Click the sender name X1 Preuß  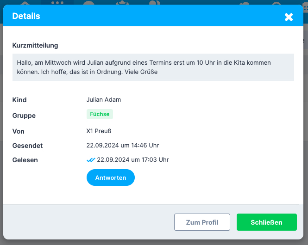click(x=99, y=131)
